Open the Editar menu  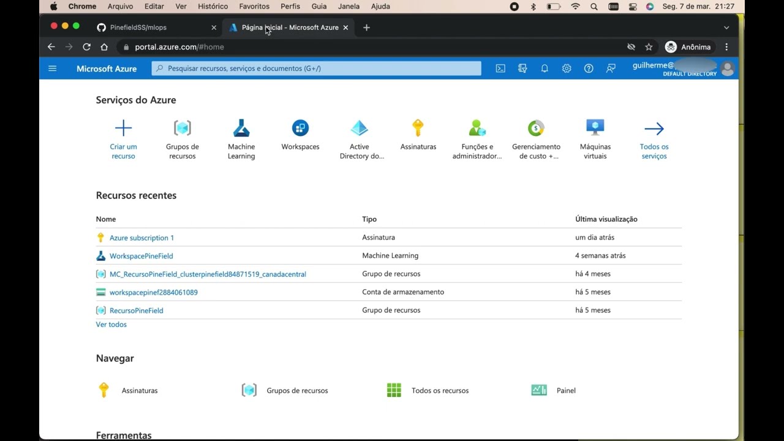[x=154, y=6]
